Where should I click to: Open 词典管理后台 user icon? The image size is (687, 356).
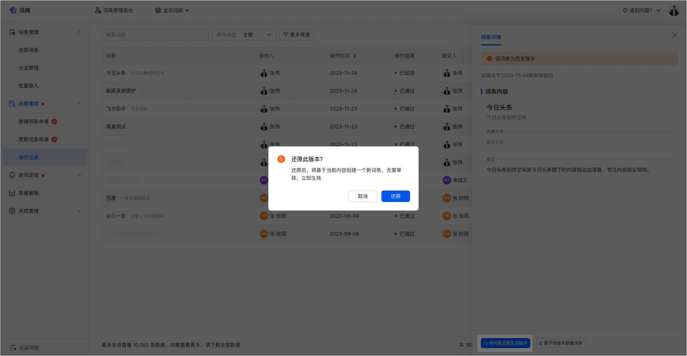pyautogui.click(x=98, y=10)
